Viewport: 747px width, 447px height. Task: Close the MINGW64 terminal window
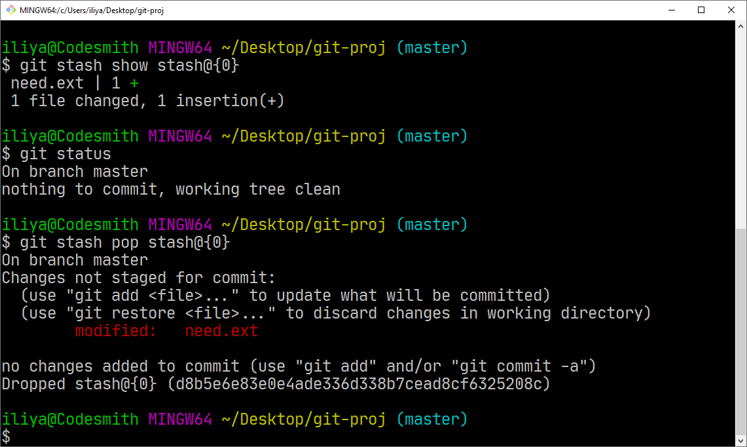[x=731, y=10]
